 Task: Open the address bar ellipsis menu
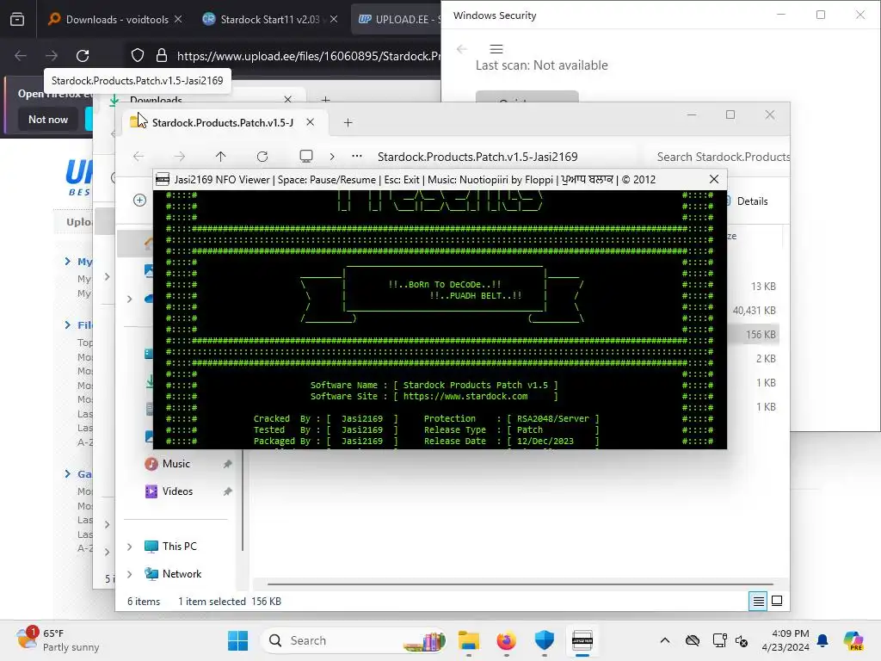point(357,157)
